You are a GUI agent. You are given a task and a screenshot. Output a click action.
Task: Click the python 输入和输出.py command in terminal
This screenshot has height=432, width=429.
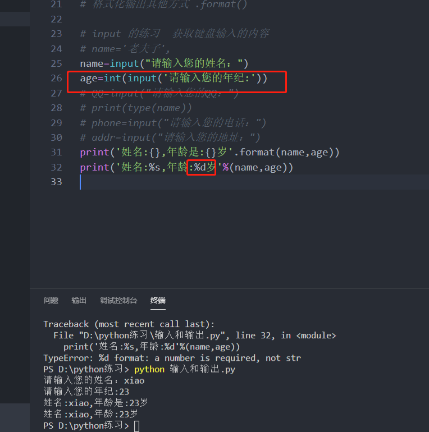tap(185, 369)
